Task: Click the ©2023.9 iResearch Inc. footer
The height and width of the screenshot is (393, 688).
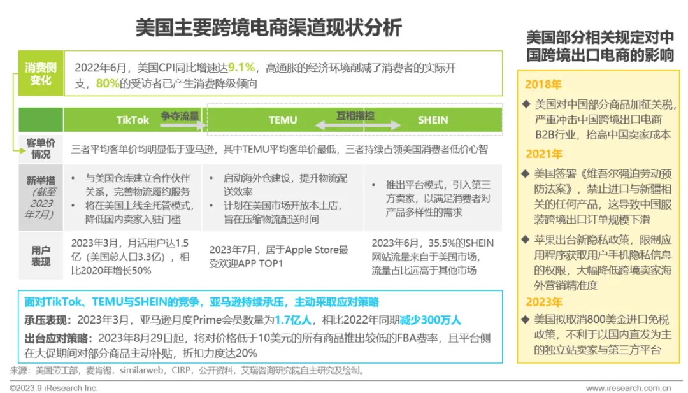Action: 54,388
